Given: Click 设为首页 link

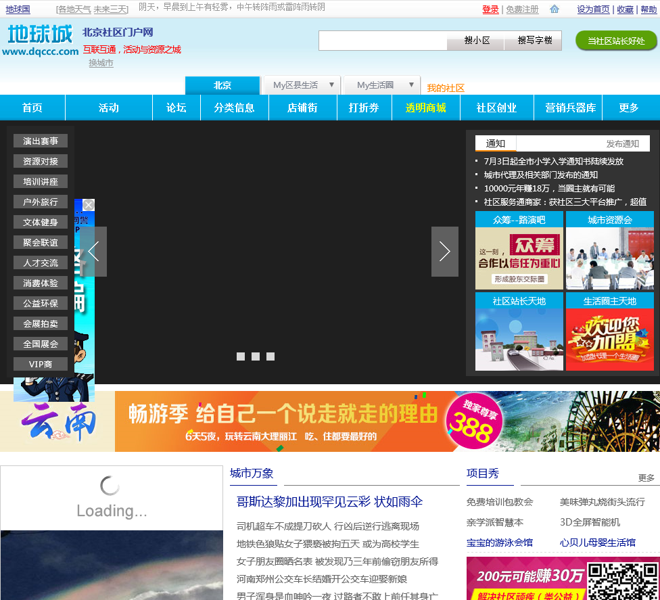Looking at the screenshot, I should pos(593,9).
